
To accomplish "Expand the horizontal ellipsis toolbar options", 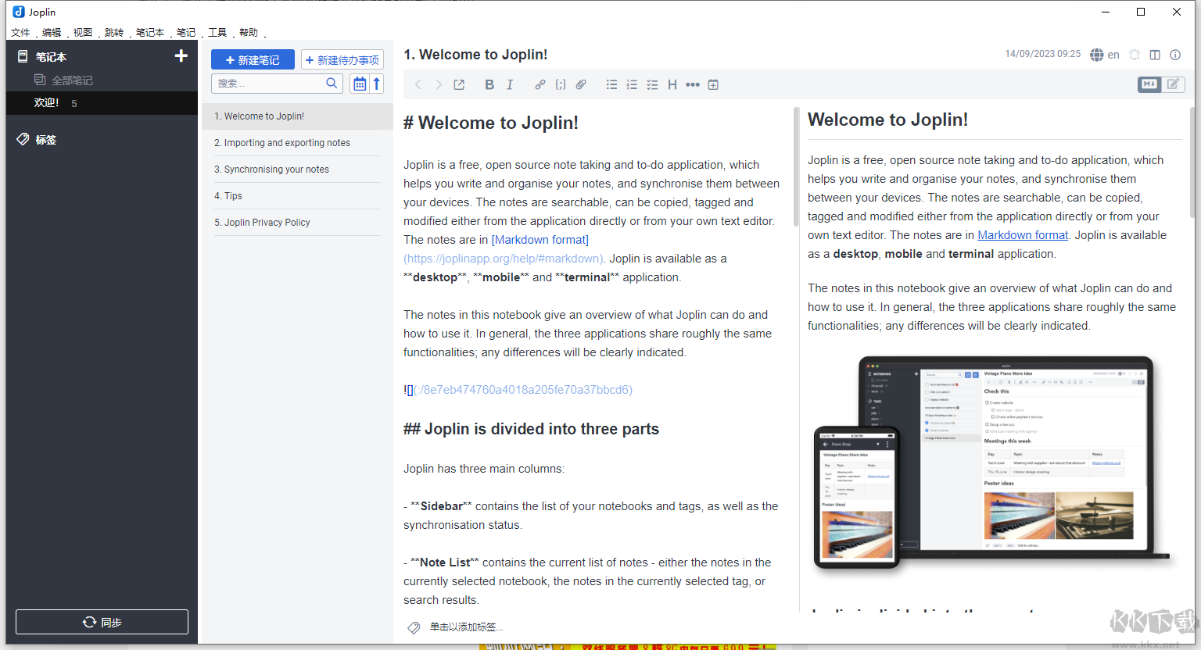I will 693,84.
